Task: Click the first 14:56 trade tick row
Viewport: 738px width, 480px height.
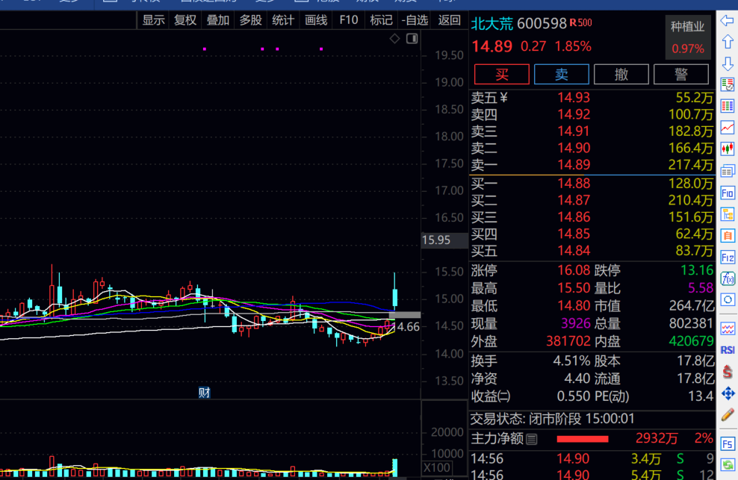Action: [592, 459]
